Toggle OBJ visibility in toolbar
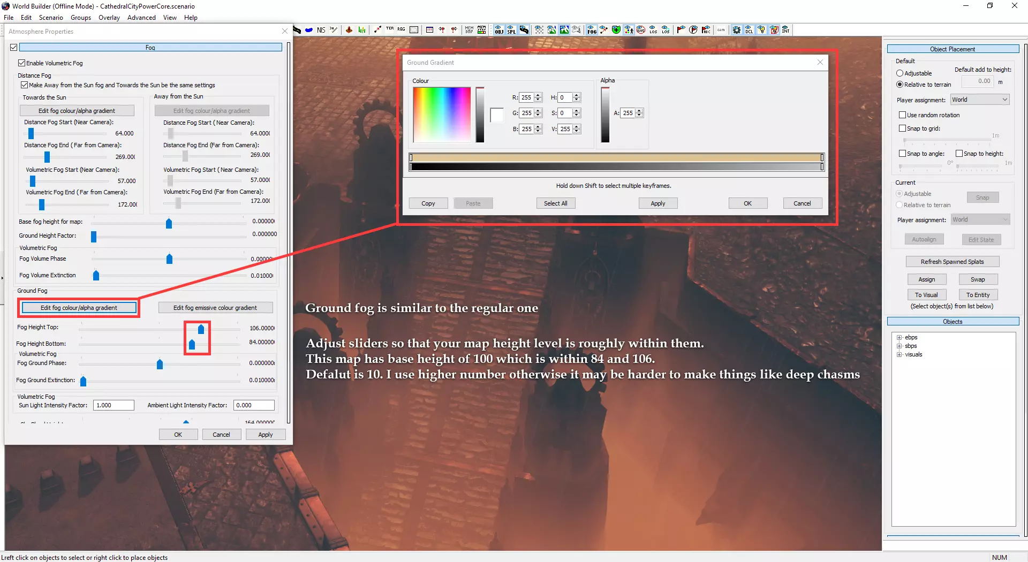Viewport: 1028px width, 562px height. pyautogui.click(x=499, y=30)
